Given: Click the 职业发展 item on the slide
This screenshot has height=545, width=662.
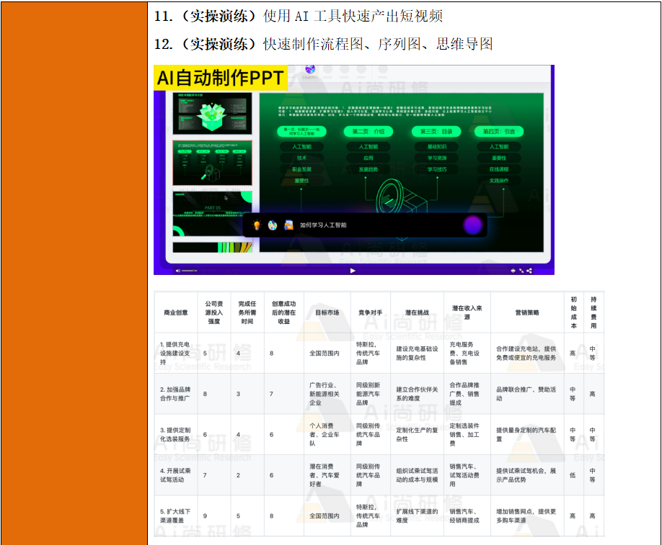Looking at the screenshot, I should 302,169.
